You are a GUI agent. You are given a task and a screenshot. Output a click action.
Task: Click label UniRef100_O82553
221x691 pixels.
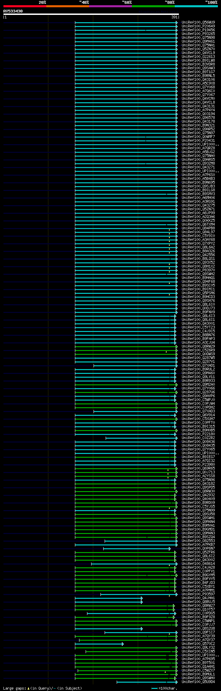[198, 541]
